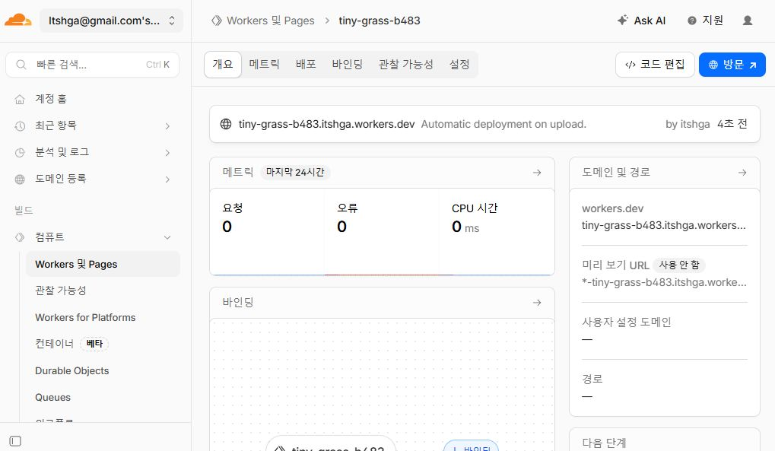Viewport: 775px width, 451px height.
Task: Click the Cloudflare orange cloud logo
Action: (x=17, y=21)
